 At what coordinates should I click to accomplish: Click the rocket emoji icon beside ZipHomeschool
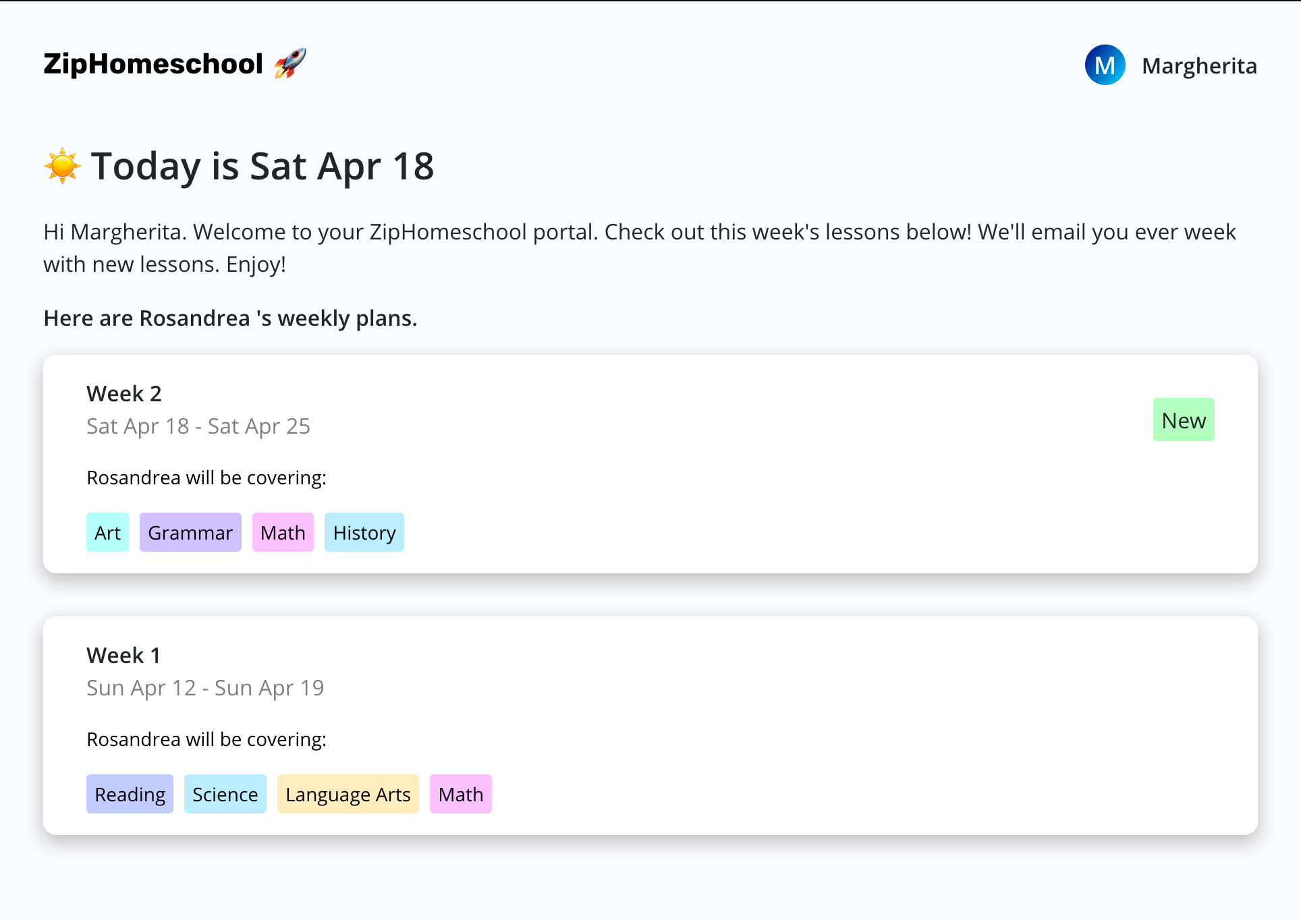click(290, 63)
